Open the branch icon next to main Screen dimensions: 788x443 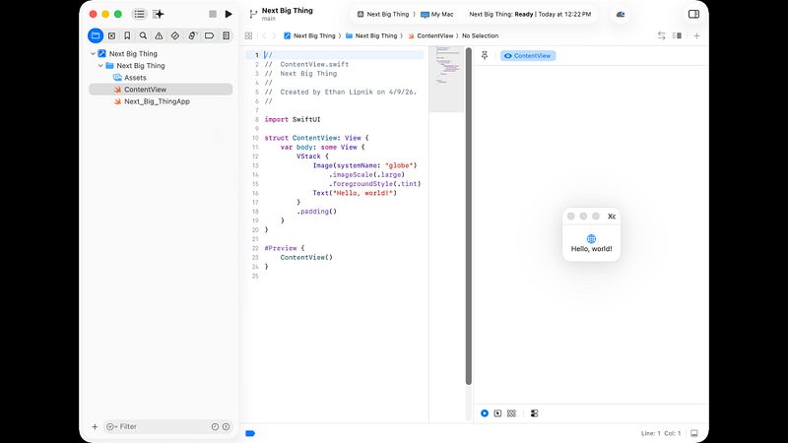tap(253, 14)
